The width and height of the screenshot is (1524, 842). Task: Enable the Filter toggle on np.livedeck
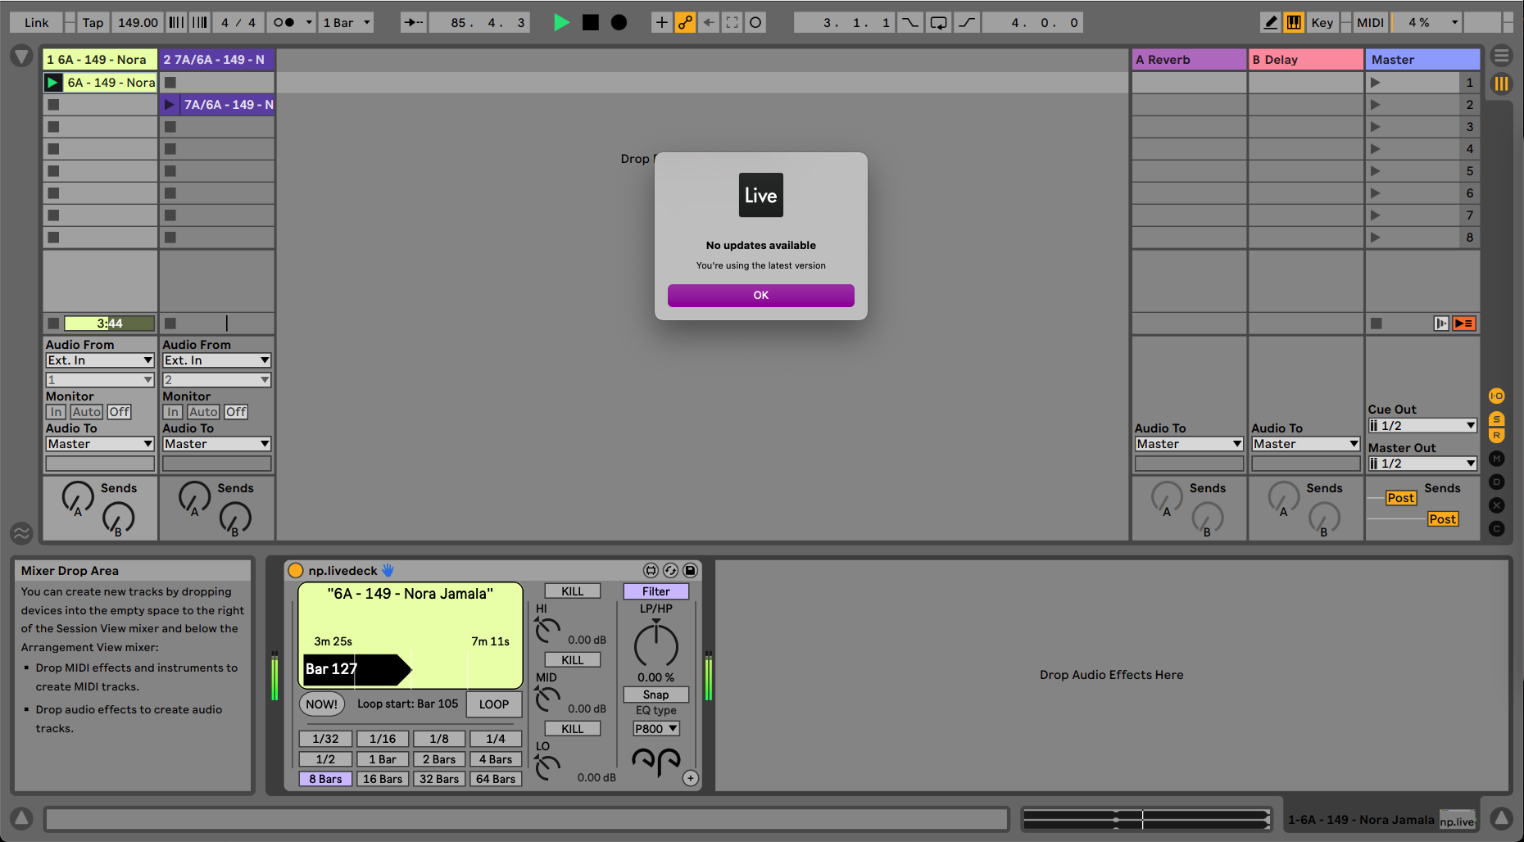pyautogui.click(x=655, y=591)
